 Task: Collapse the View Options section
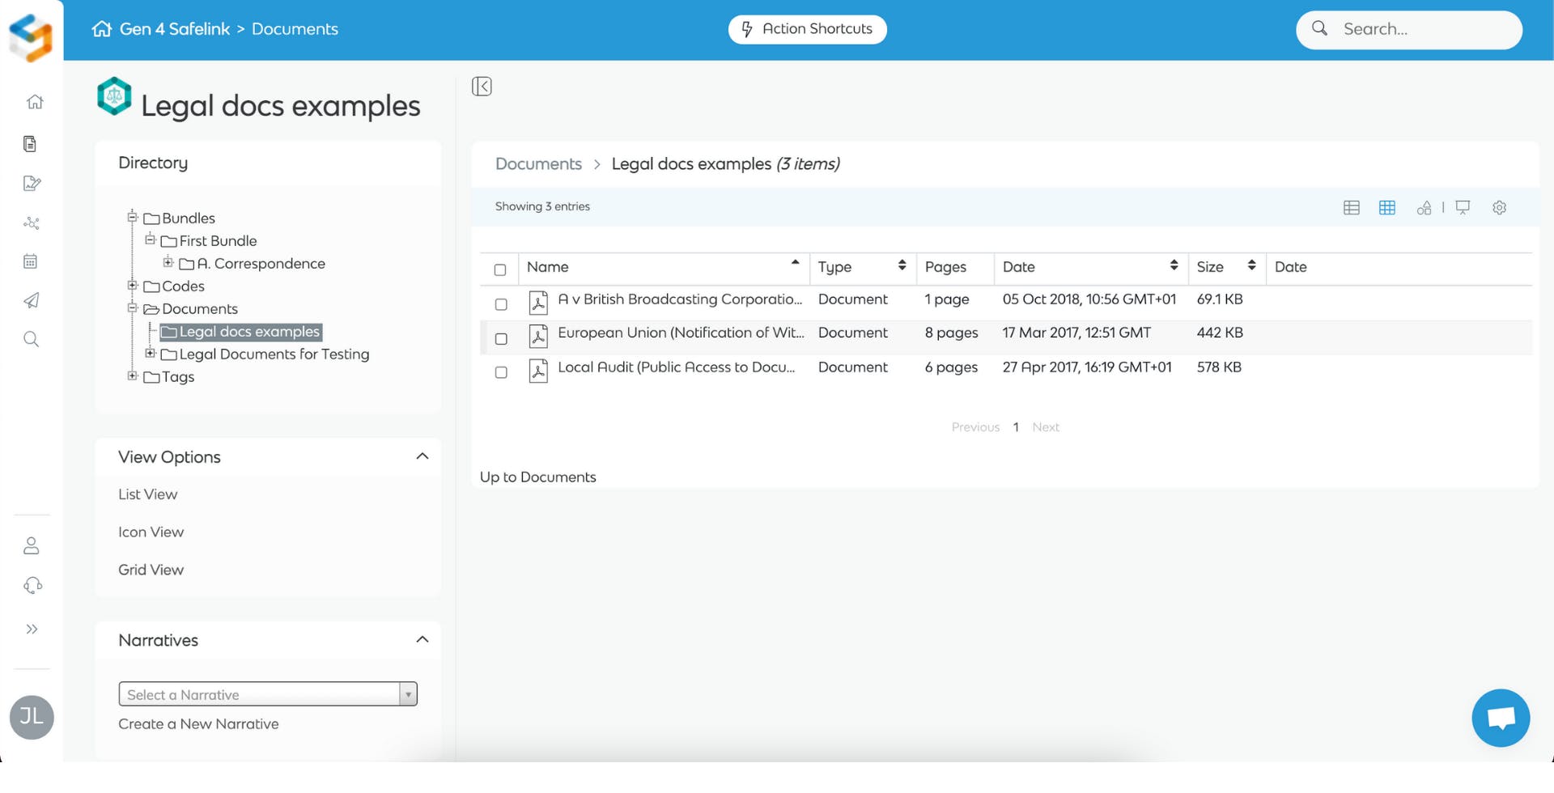pos(422,456)
